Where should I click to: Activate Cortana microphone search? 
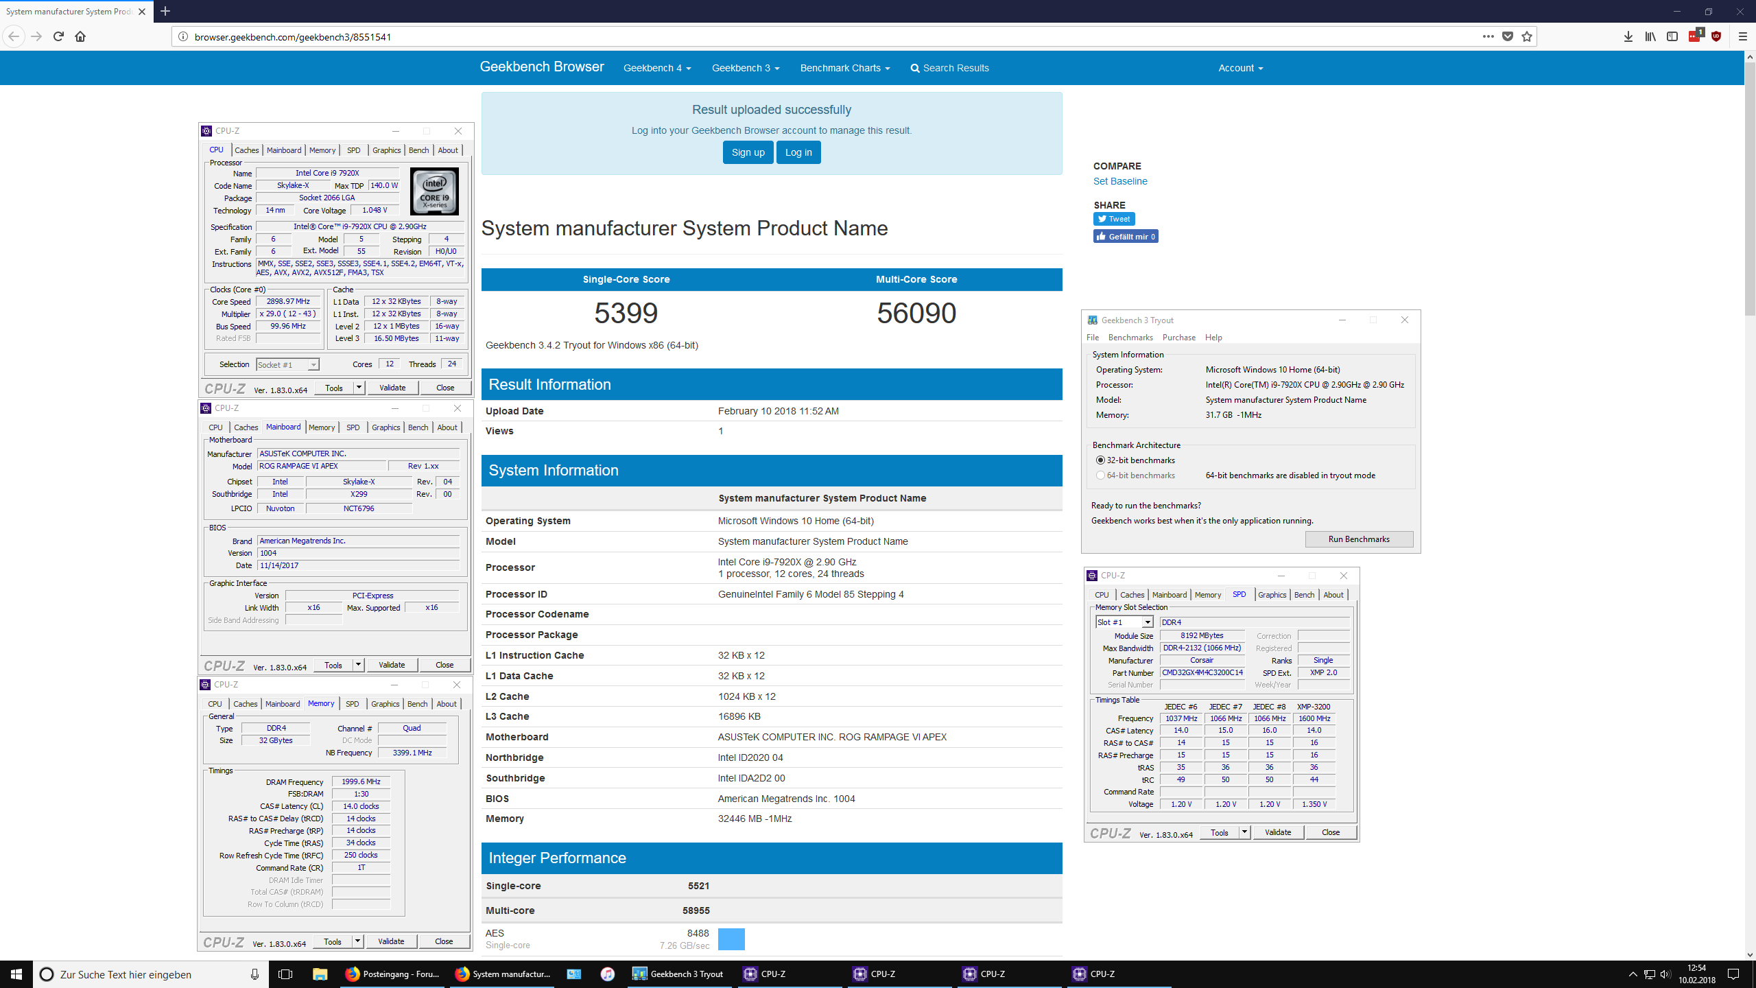254,974
